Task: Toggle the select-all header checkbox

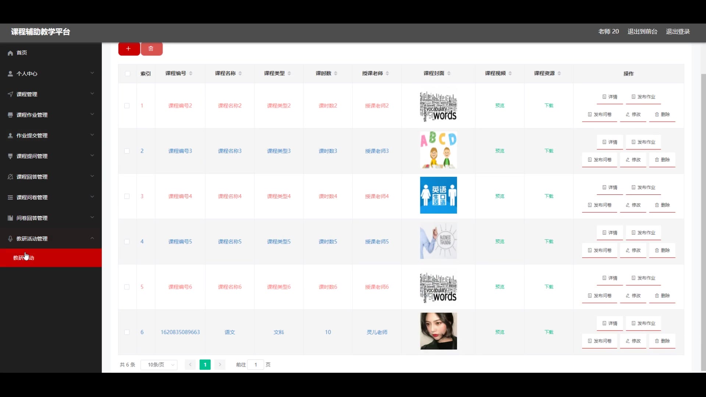Action: tap(127, 74)
